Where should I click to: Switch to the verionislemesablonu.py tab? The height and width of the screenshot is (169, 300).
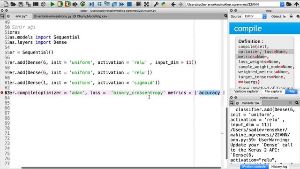54,16
